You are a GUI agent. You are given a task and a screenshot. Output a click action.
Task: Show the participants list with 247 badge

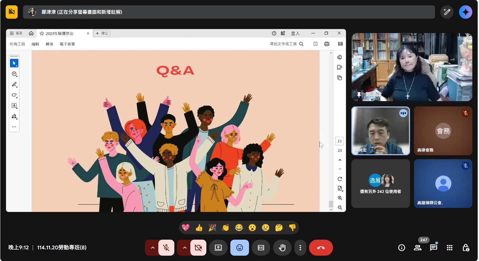[418, 248]
